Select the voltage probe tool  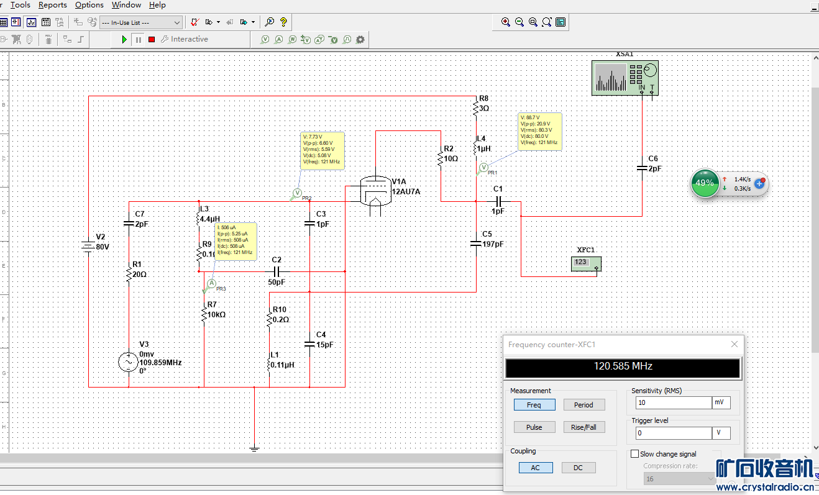[265, 39]
